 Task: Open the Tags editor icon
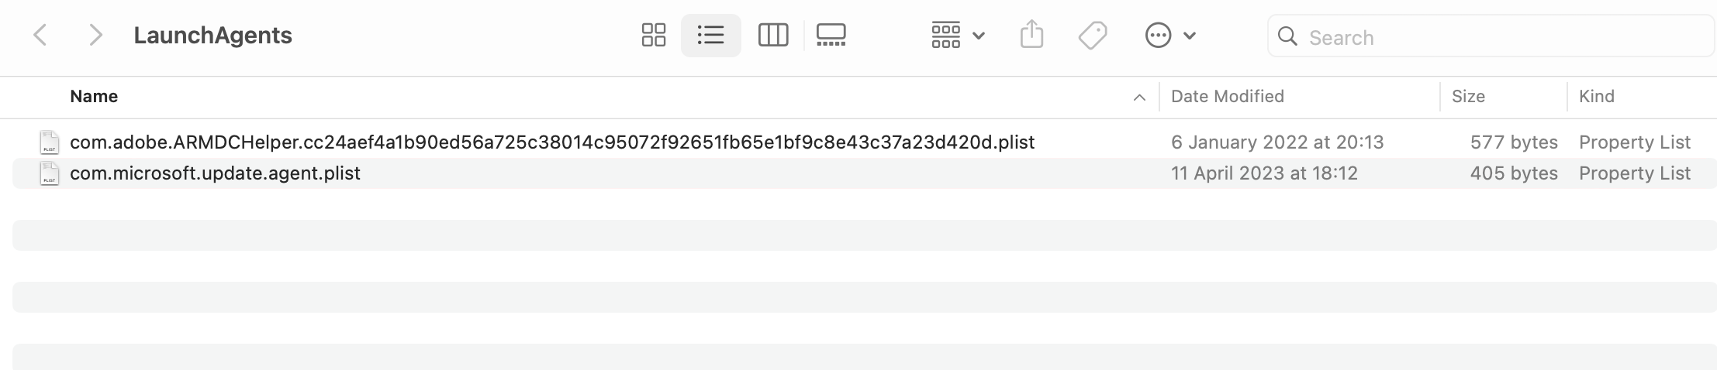point(1092,36)
